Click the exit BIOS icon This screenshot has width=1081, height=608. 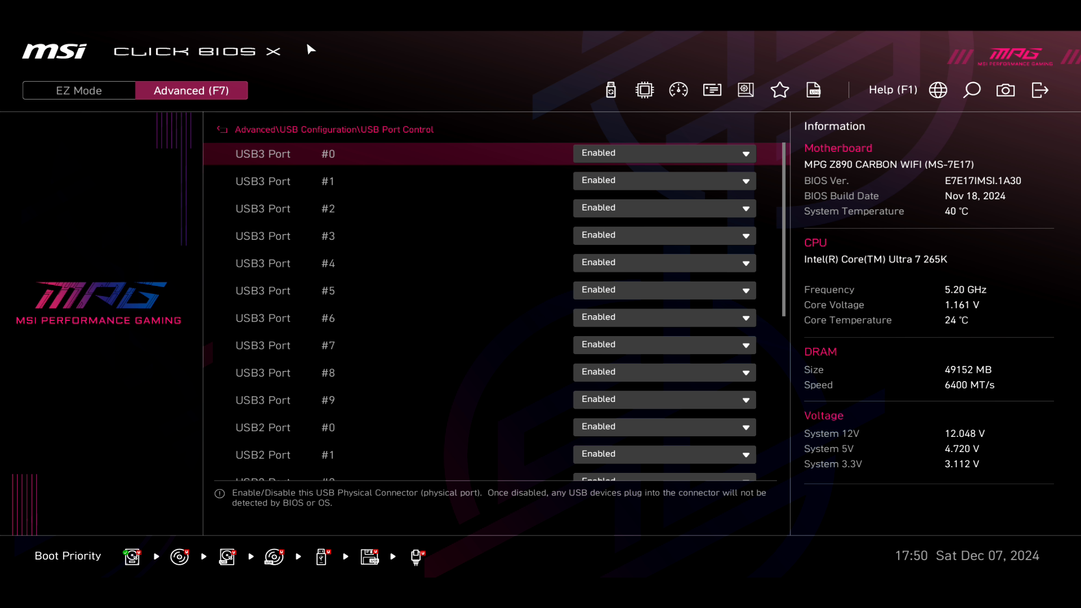1040,90
